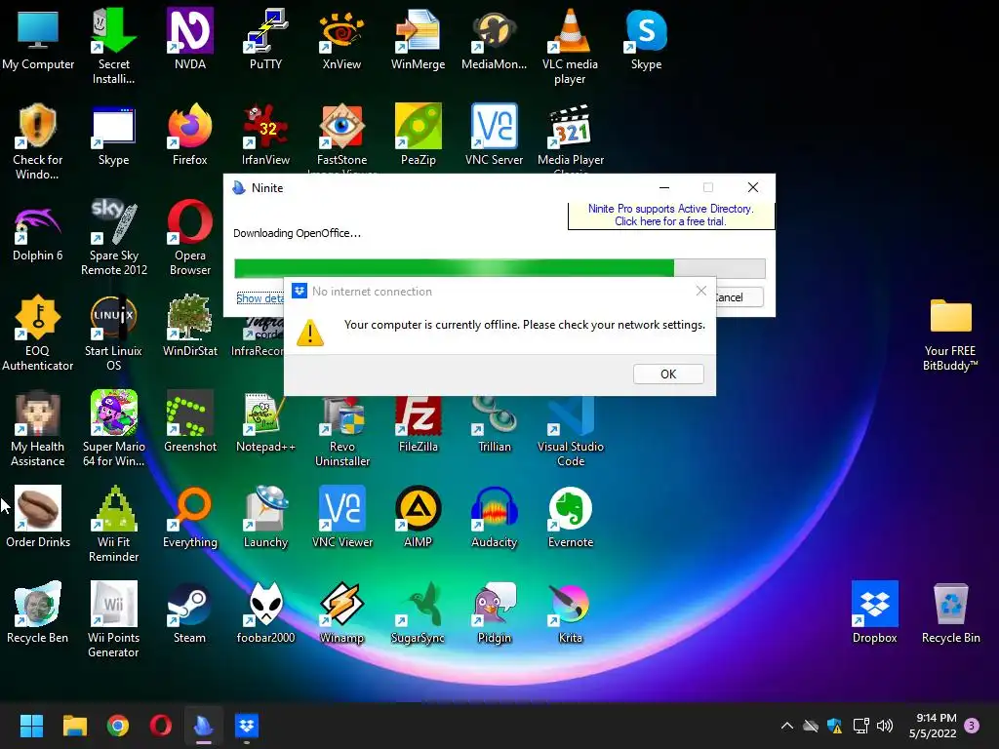This screenshot has width=999, height=749.
Task: Click the Ninite download progress bar
Action: pyautogui.click(x=499, y=268)
